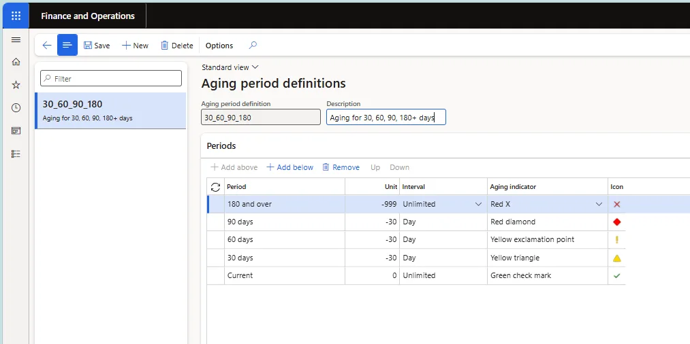Move the period Up
This screenshot has height=344, width=690.
[x=375, y=167]
